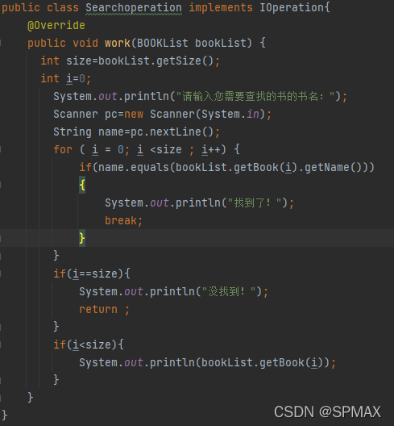Image resolution: width=394 pixels, height=426 pixels.
Task: Click the string '找到了! '
Action: [258, 203]
